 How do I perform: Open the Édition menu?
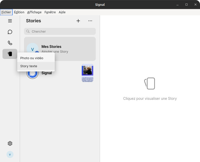click(19, 12)
